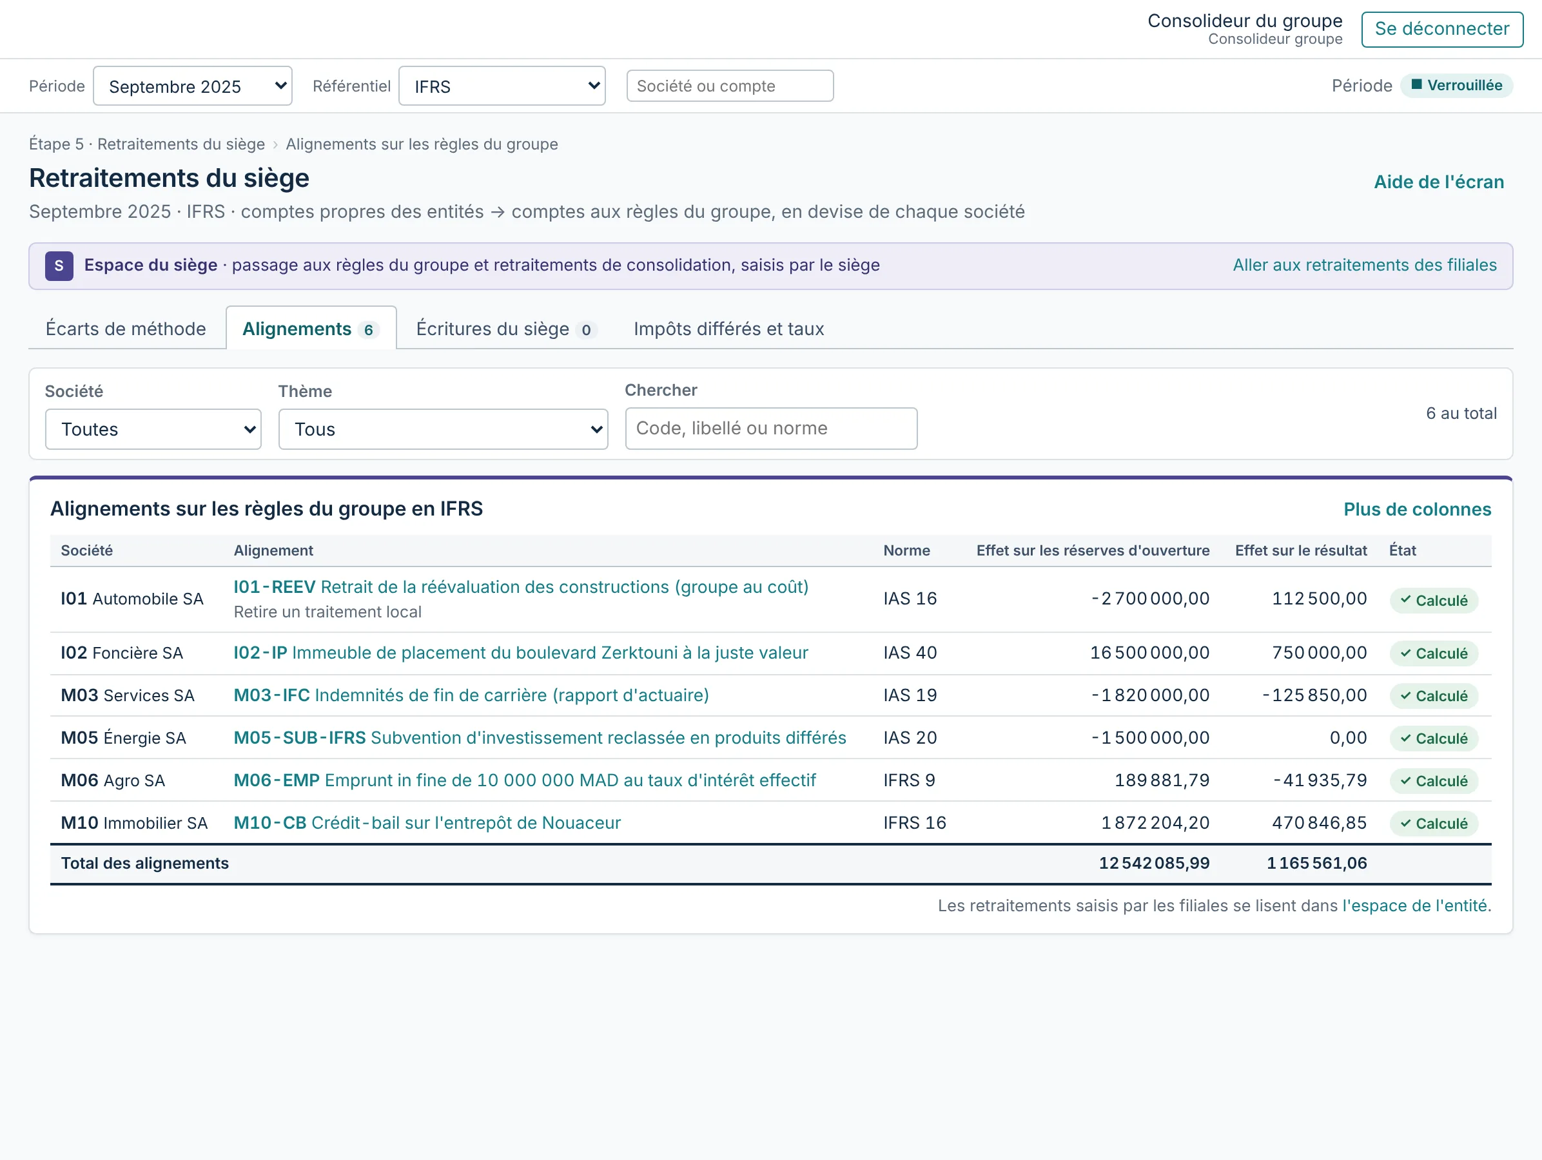Click the Calculé badge for M03 Services SA
This screenshot has height=1160, width=1542.
pyautogui.click(x=1433, y=696)
